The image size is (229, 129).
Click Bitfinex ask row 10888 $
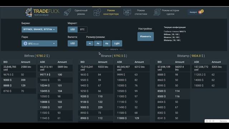pos(55,102)
